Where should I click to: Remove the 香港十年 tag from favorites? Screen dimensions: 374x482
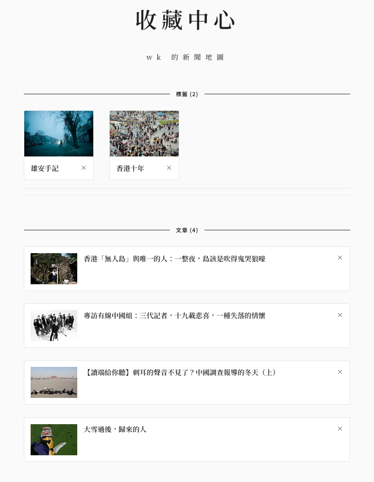coord(169,168)
